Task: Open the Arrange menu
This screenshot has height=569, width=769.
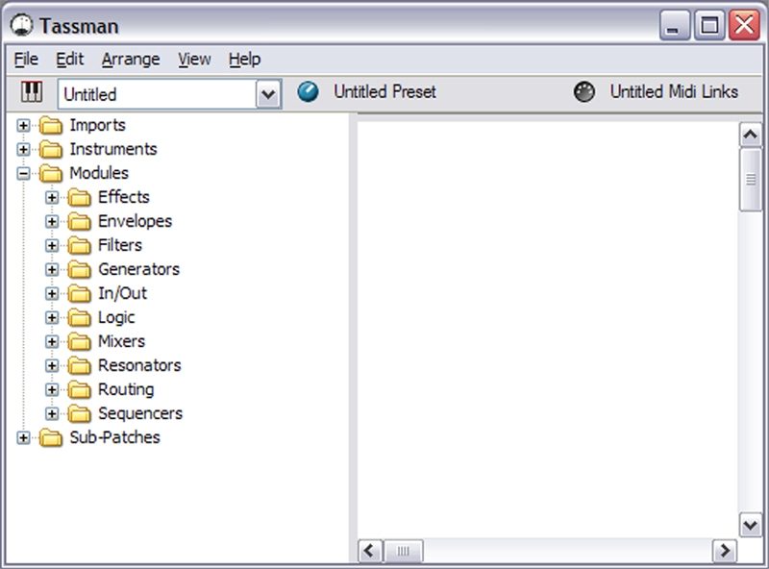Action: click(x=131, y=60)
